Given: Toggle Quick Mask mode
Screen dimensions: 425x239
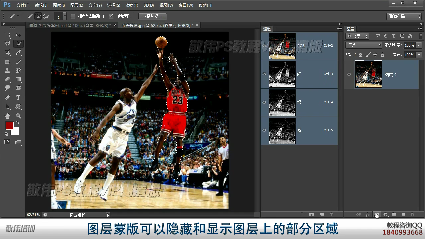Looking at the screenshot, I should [7, 142].
